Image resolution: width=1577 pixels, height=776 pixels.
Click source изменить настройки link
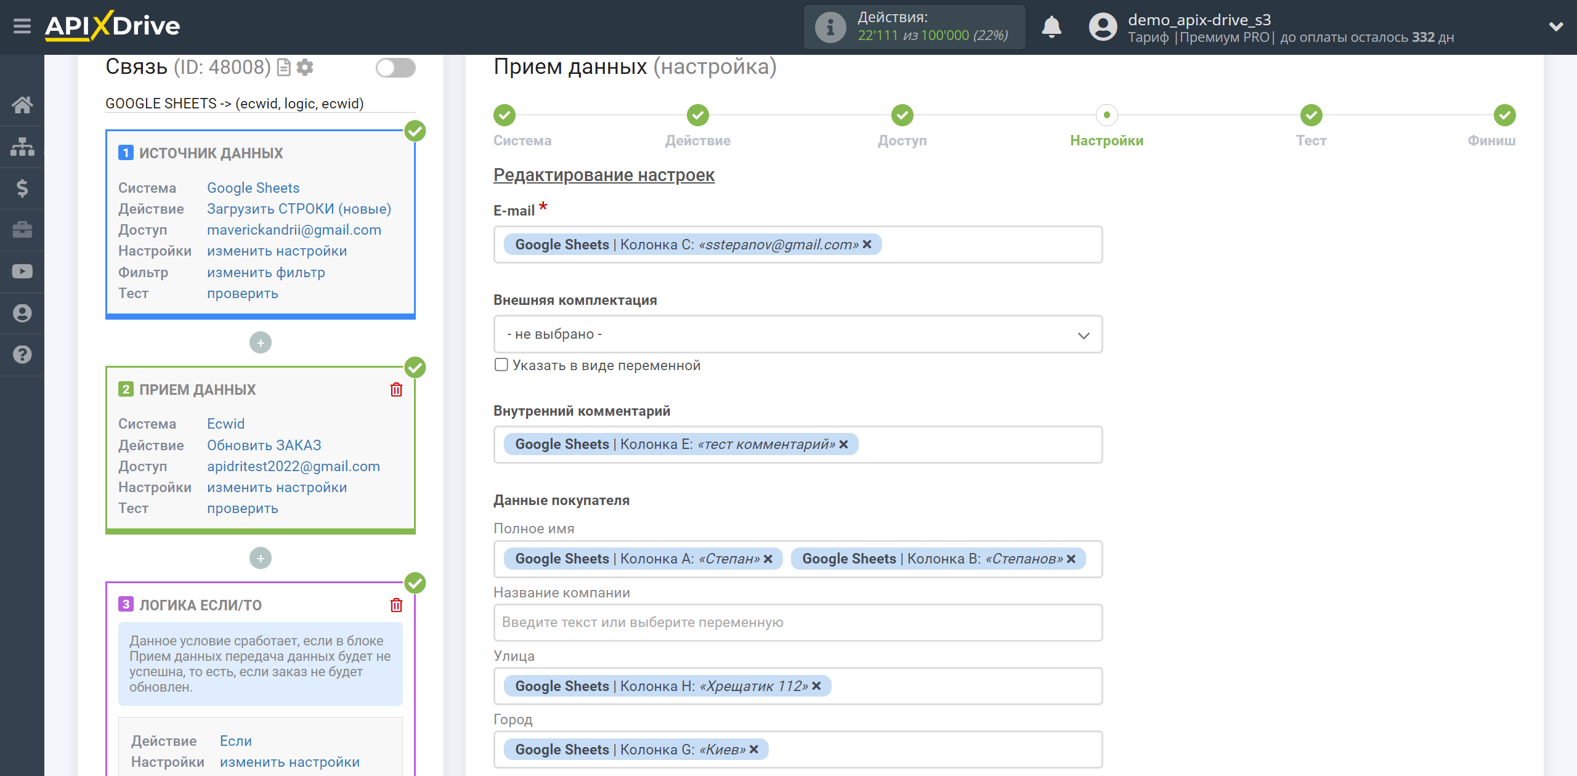pos(277,251)
